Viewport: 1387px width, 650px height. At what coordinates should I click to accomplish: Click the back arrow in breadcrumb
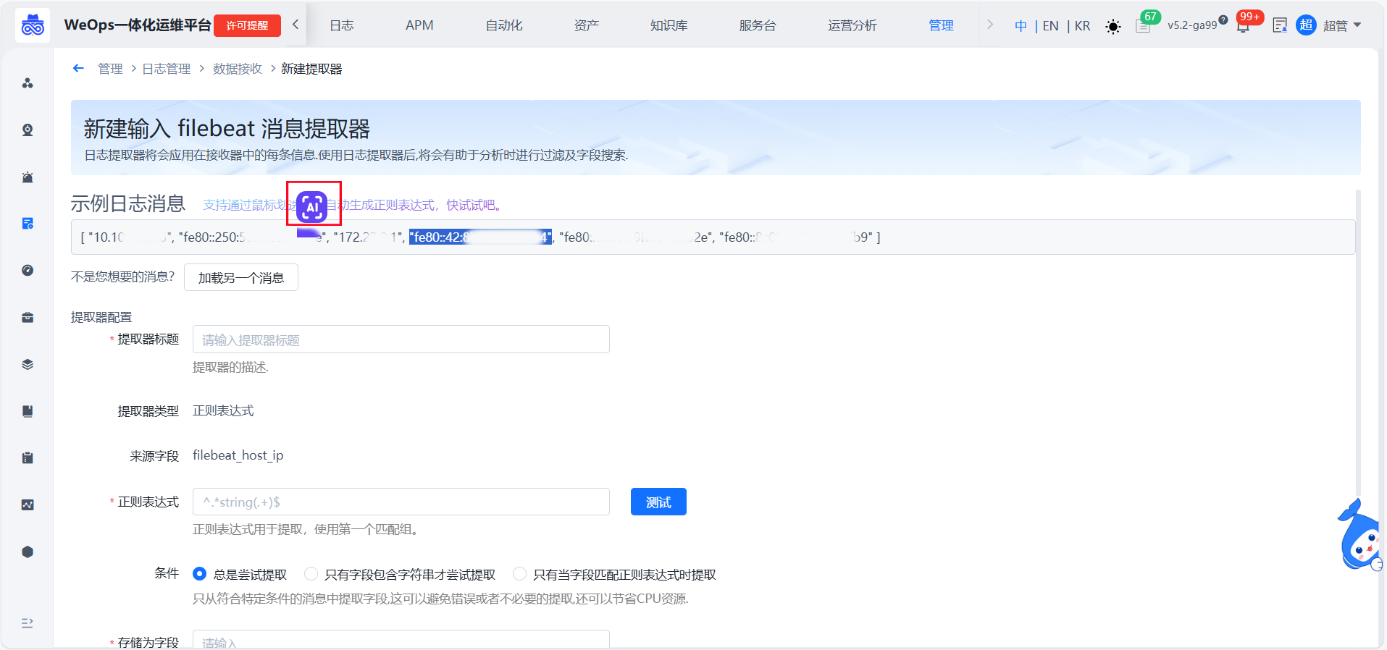pos(78,69)
